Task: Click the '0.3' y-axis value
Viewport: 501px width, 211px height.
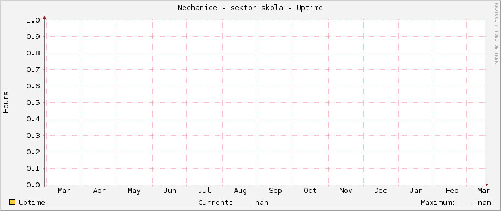Action: tap(33, 136)
